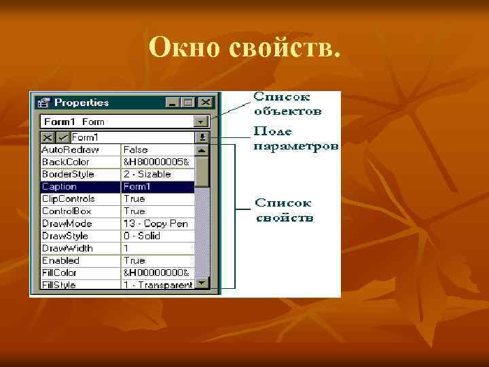Image resolution: width=489 pixels, height=367 pixels.
Task: Click the True value of ControlBox
Action: pyautogui.click(x=158, y=211)
